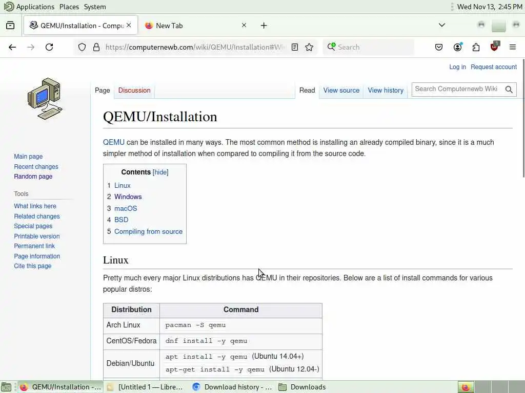Click the Firefox Search bar field
The height and width of the screenshot is (393, 525).
point(368,47)
